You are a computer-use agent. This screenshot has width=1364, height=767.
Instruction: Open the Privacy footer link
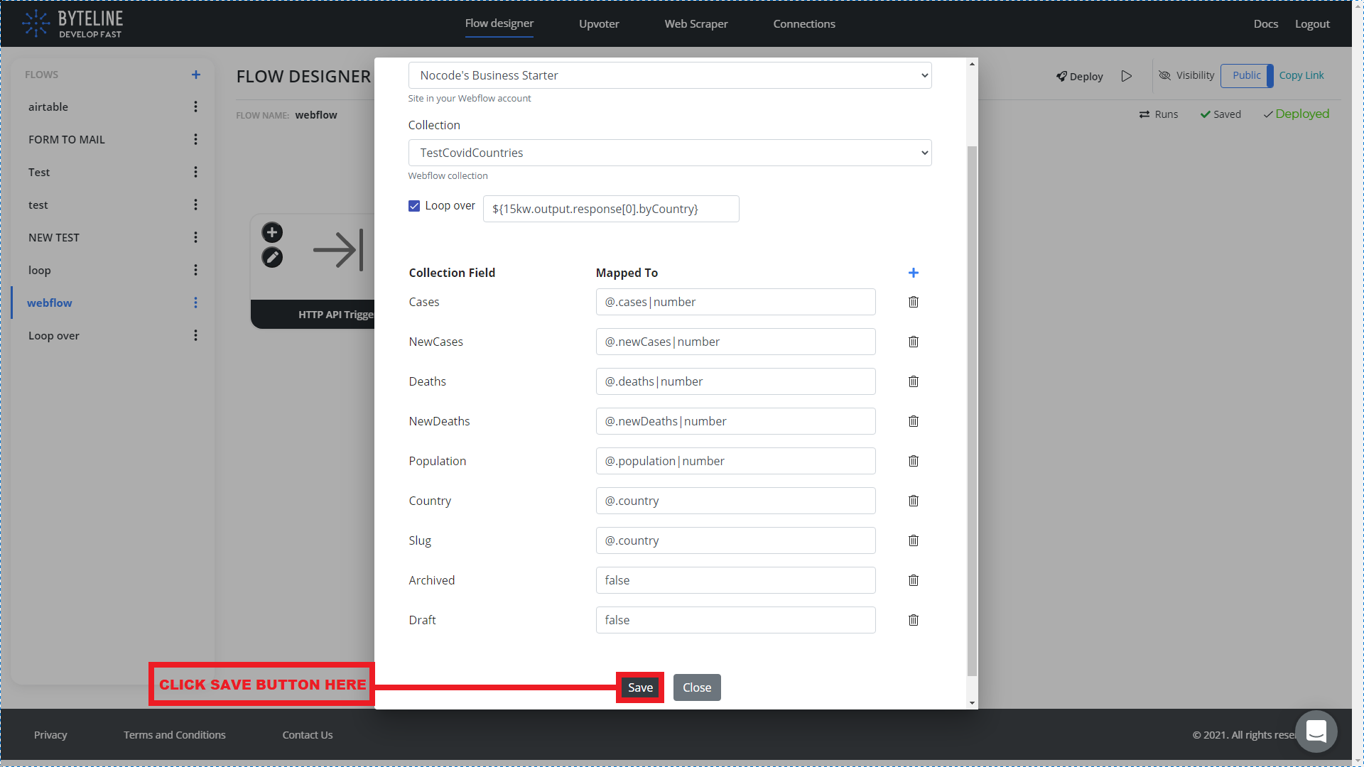click(x=50, y=734)
